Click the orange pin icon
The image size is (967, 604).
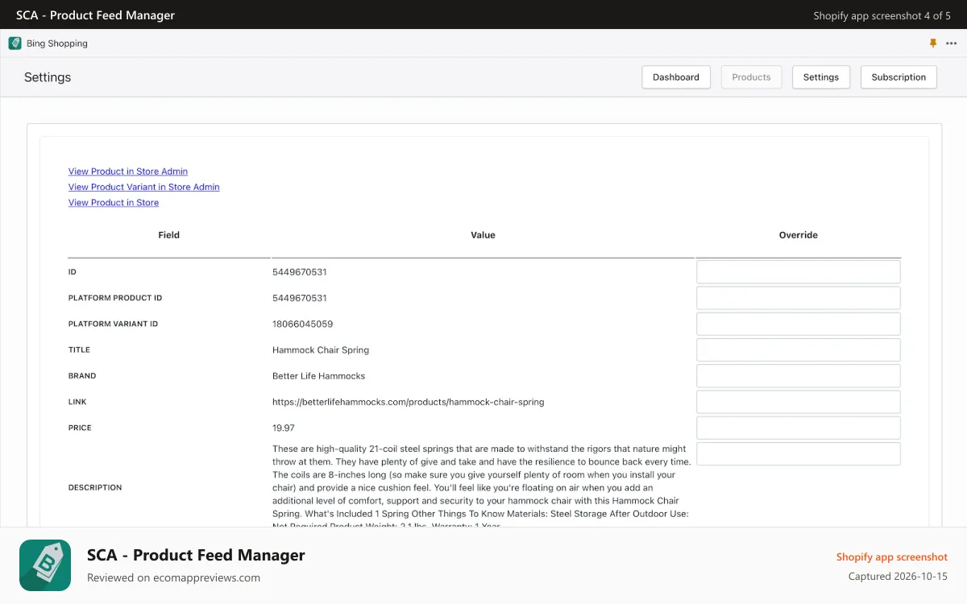[933, 43]
